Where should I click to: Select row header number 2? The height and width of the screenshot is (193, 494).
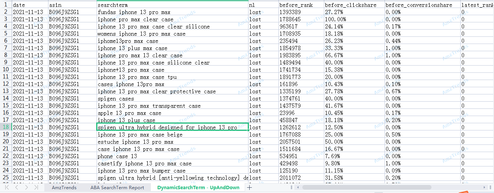click(x=6, y=12)
